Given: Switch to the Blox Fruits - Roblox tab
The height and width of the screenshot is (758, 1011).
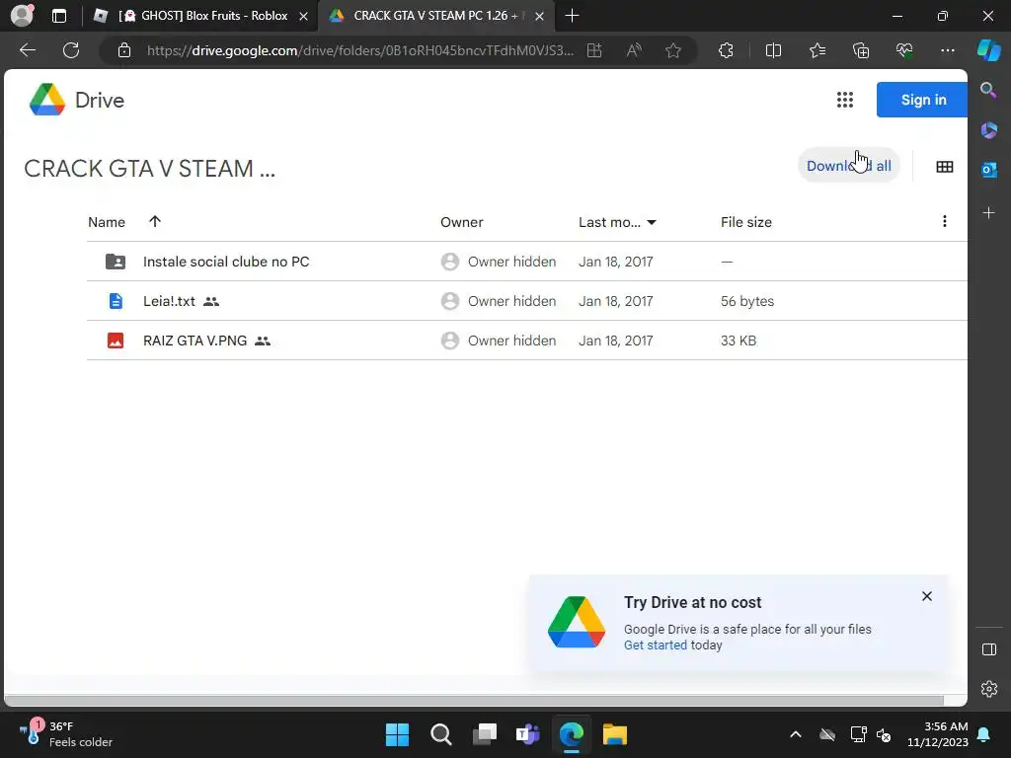Looking at the screenshot, I should pyautogui.click(x=200, y=16).
